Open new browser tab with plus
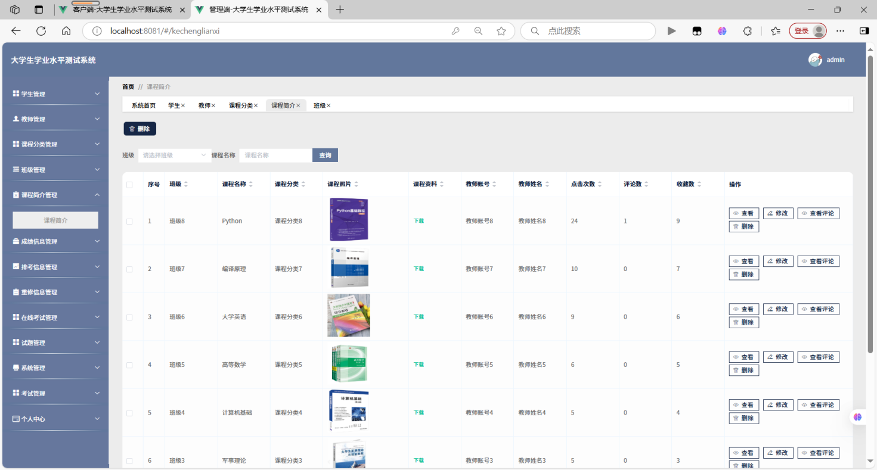 (340, 10)
